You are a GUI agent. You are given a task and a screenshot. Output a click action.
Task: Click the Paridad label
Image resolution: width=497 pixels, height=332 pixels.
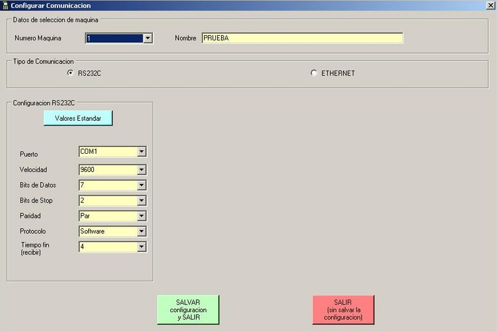tap(30, 216)
